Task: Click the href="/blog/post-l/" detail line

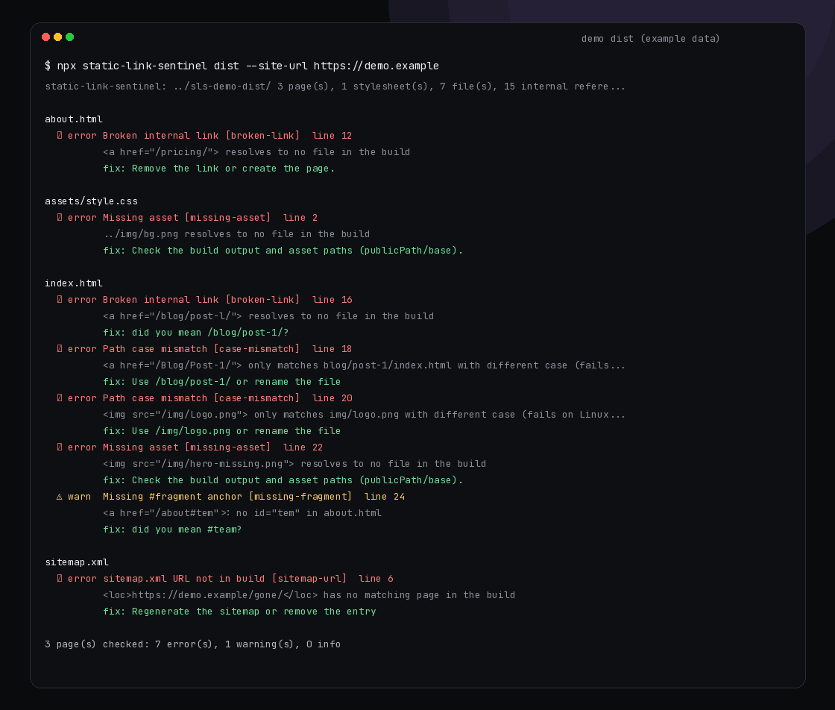Action: [268, 316]
